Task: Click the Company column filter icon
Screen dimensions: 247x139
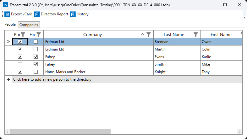Action: click(149, 35)
